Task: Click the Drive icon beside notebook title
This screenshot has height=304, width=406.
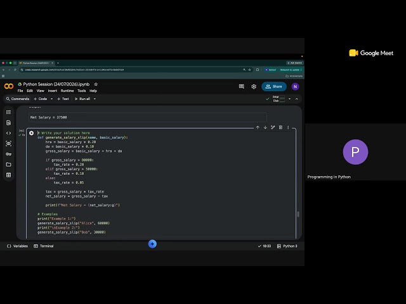Action: click(20, 84)
